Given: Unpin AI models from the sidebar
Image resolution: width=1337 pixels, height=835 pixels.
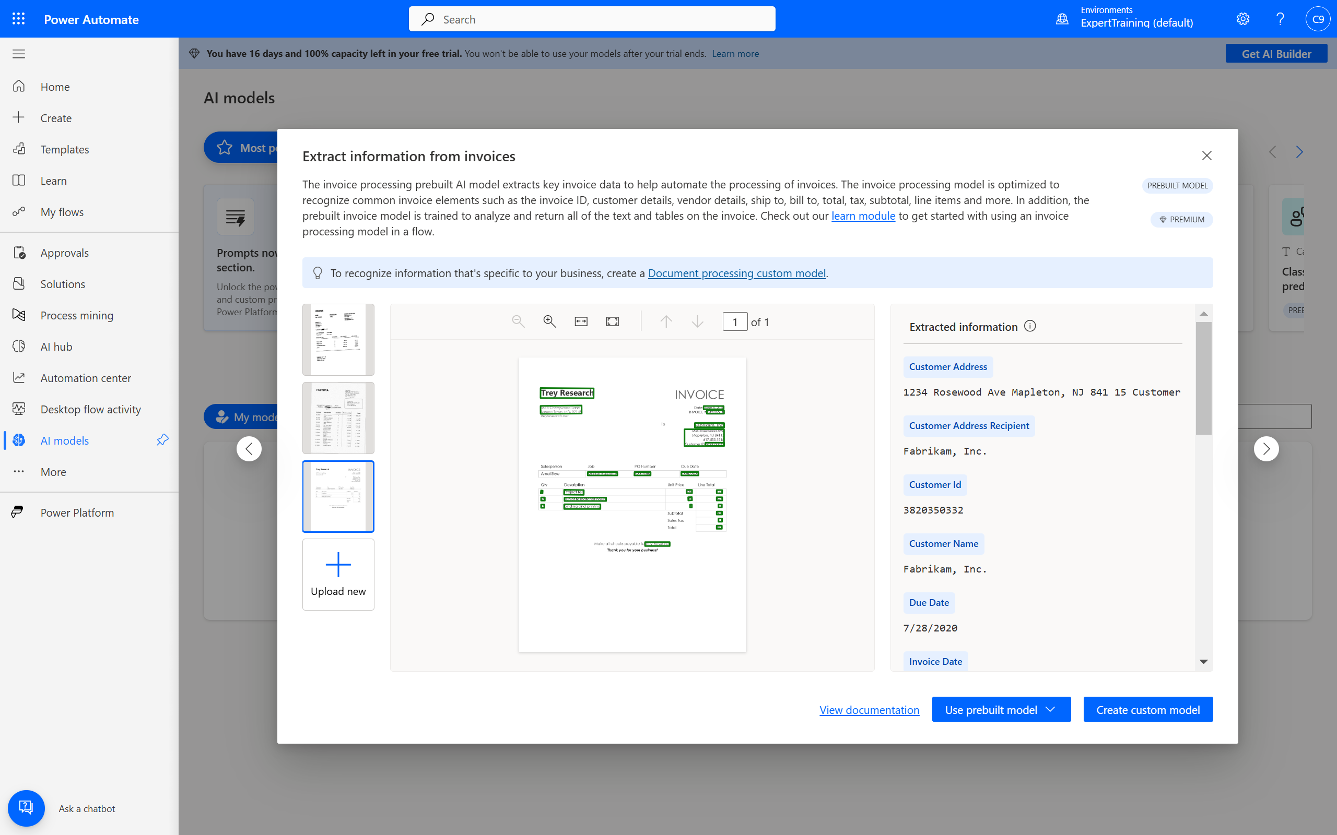Looking at the screenshot, I should (x=162, y=440).
